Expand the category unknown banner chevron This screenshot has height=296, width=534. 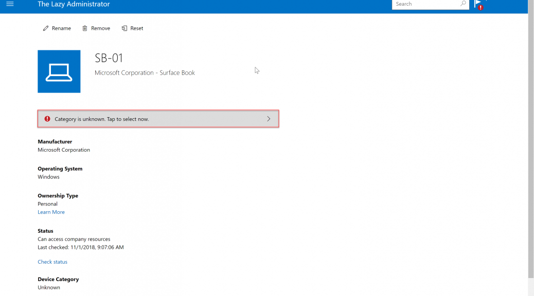269,119
